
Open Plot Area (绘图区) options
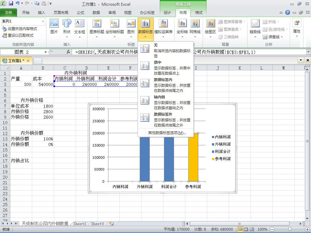[210, 28]
